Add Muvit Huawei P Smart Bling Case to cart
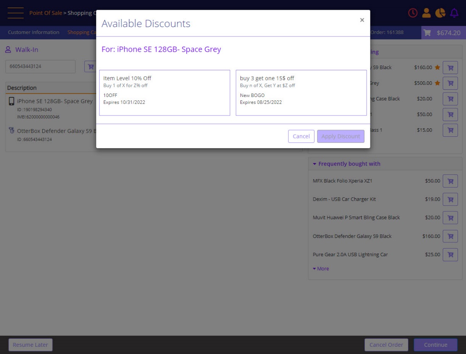 (x=450, y=218)
